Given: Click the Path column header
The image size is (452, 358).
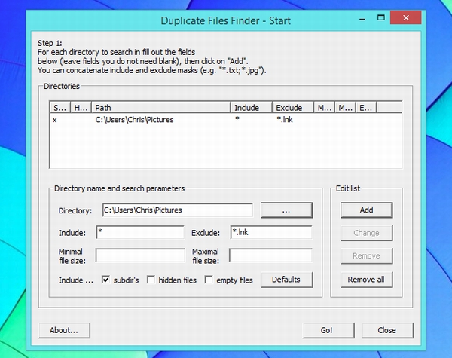Looking at the screenshot, I should tap(161, 108).
